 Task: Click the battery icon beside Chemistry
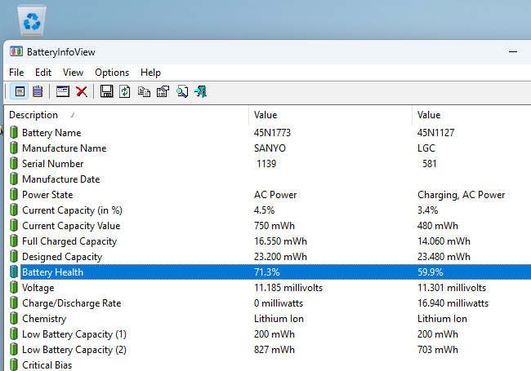tap(14, 318)
